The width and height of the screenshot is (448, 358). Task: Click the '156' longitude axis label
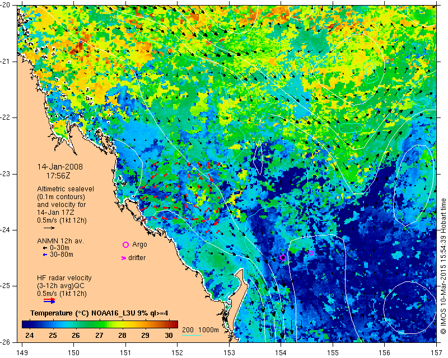pos(385,353)
